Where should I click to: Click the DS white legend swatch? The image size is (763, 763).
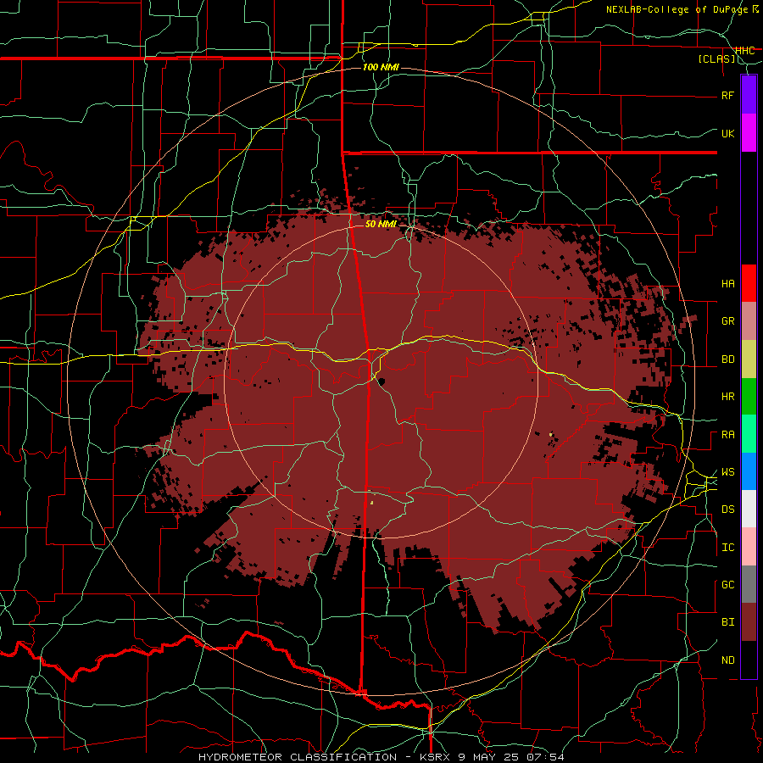tap(749, 509)
